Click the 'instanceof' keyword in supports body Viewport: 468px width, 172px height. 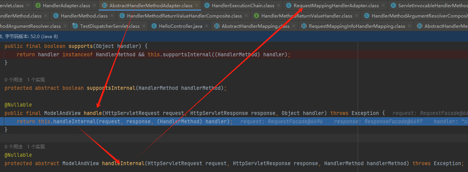[x=78, y=54]
